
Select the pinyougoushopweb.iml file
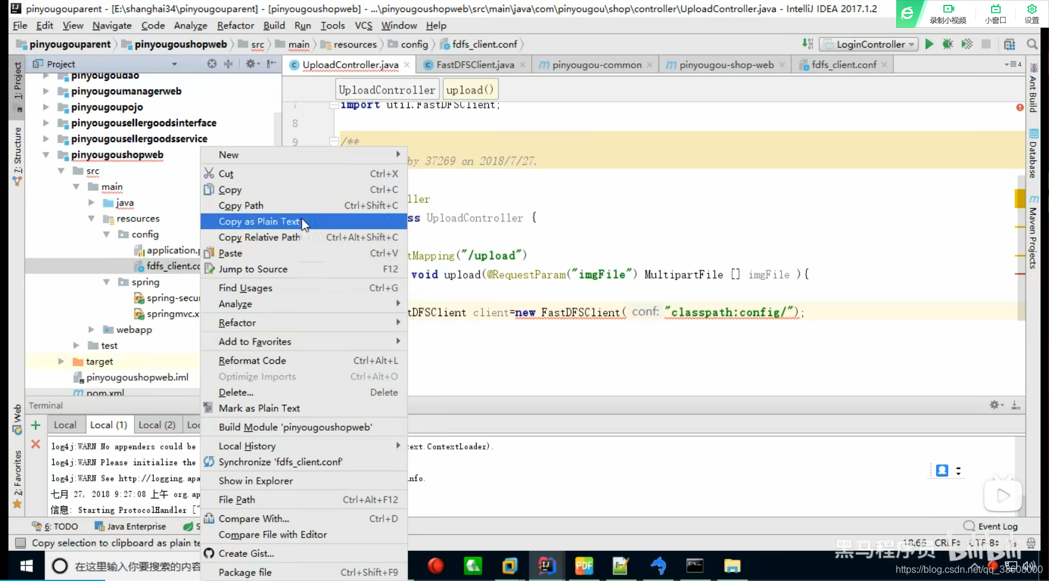coord(132,377)
